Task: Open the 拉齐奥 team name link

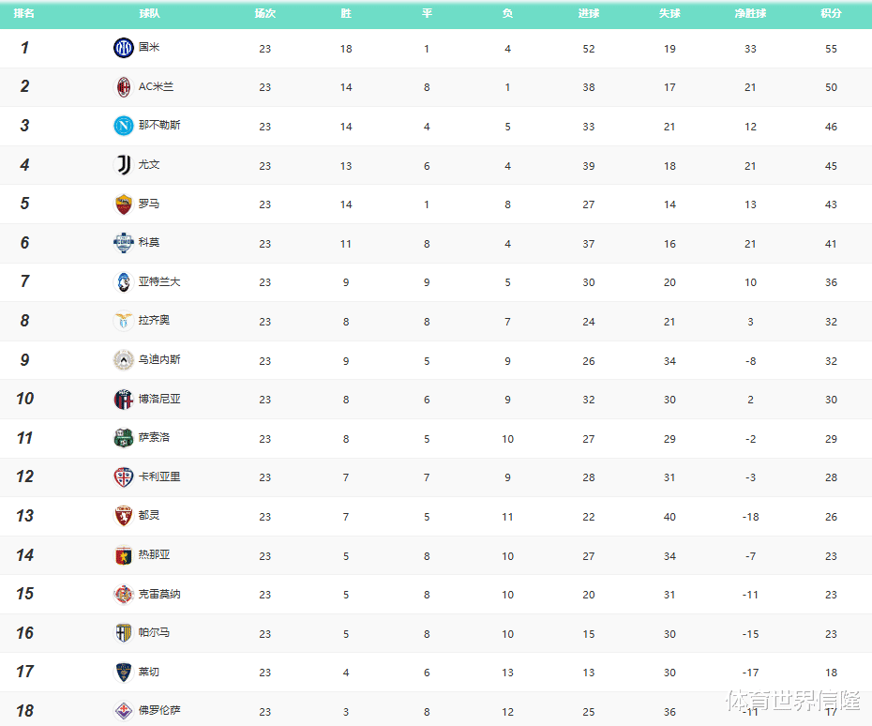Action: tap(155, 321)
